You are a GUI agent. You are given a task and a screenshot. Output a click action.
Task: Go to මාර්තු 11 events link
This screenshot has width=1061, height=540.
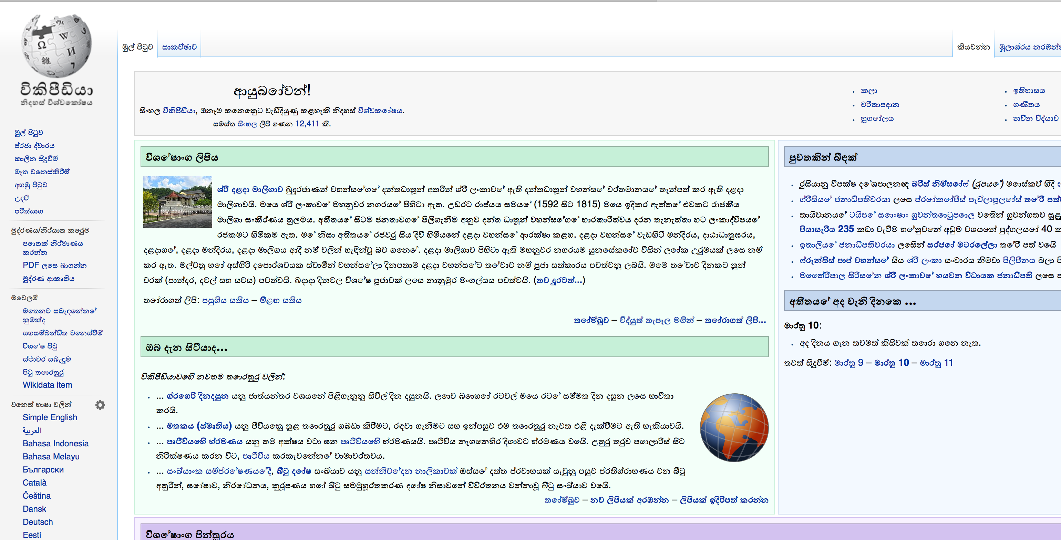click(x=936, y=363)
